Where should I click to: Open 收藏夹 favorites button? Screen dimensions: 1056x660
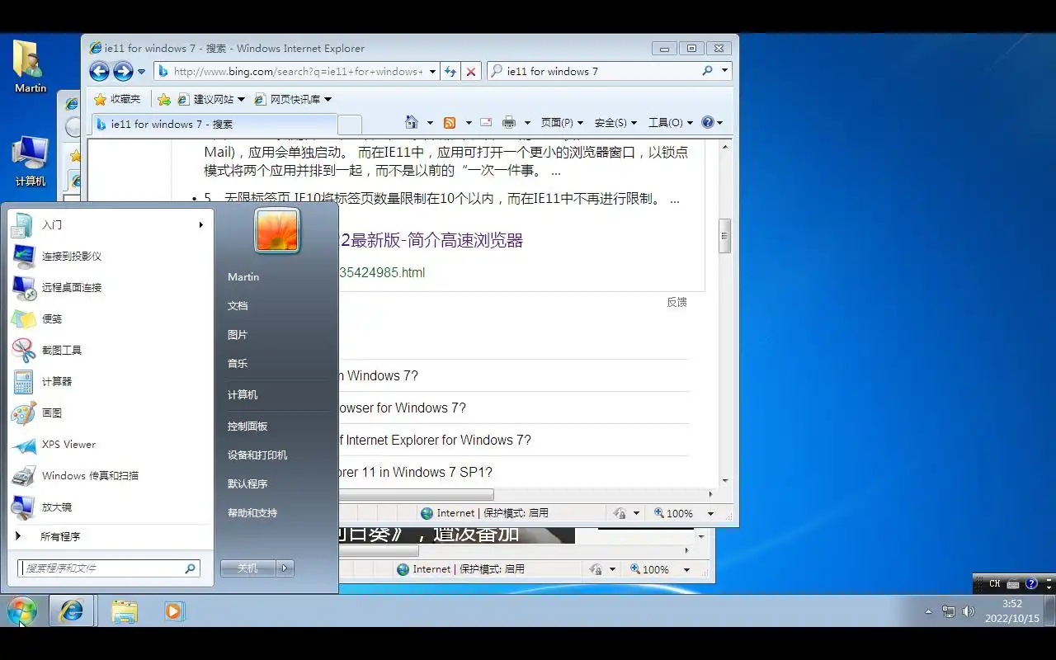(x=117, y=99)
